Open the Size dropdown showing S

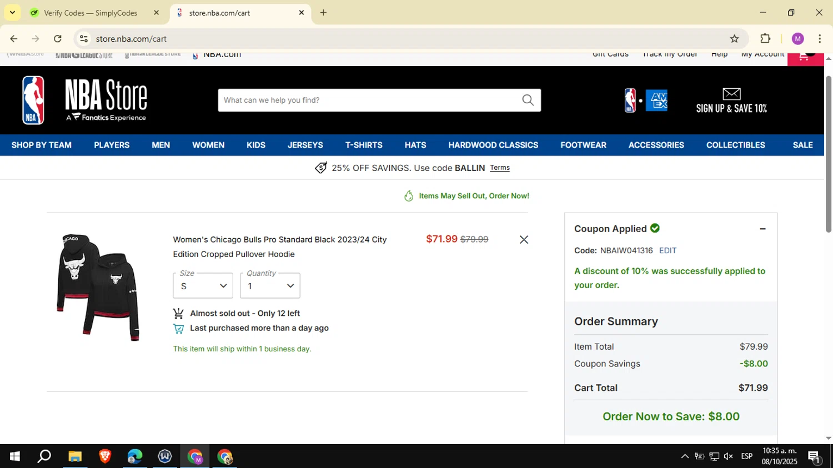coord(203,285)
